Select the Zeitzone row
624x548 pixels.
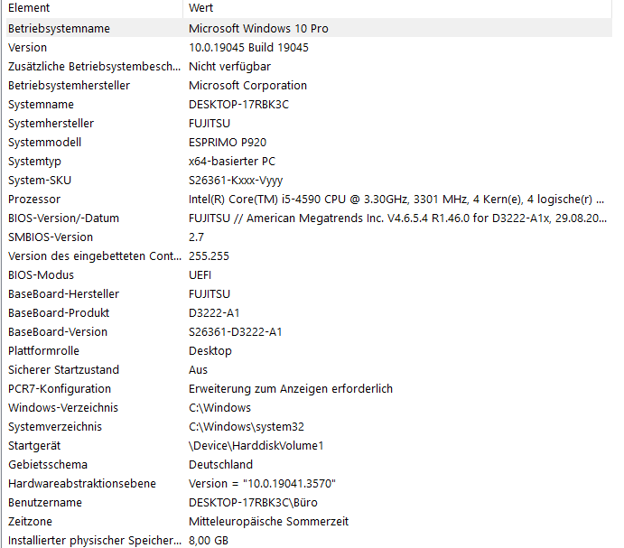tap(309, 522)
